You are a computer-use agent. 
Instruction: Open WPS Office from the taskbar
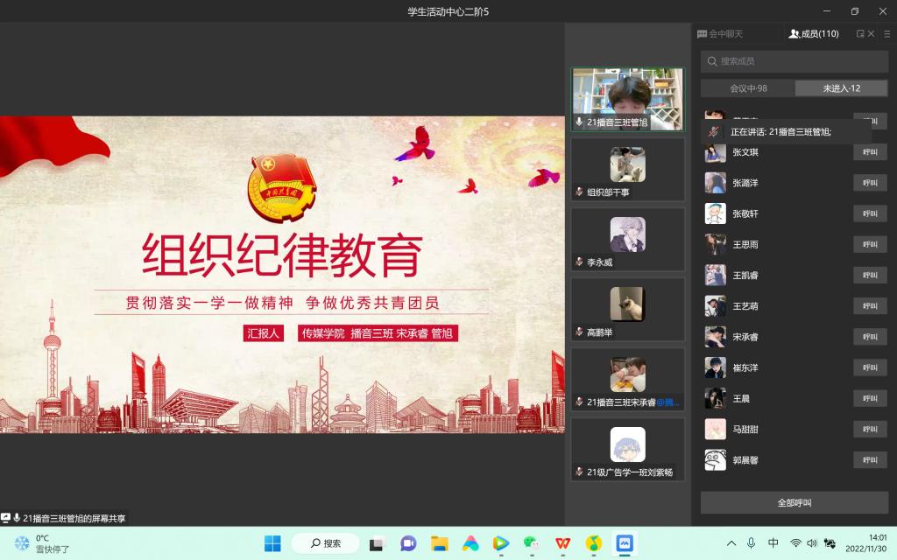[x=563, y=543]
